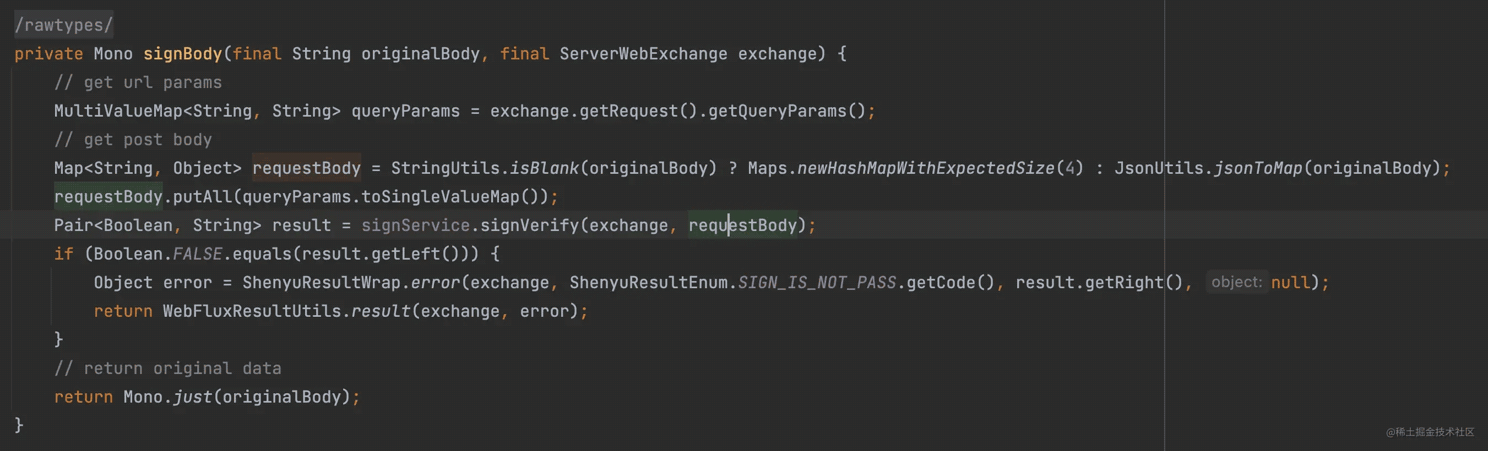This screenshot has width=1488, height=451.
Task: Click the ServerWebExchange parameter type
Action: point(643,54)
